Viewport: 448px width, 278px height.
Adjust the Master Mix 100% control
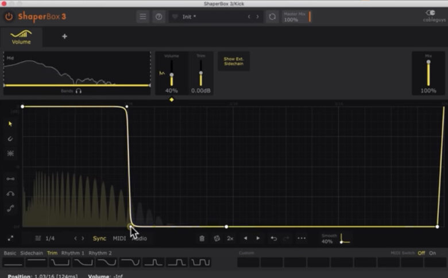(297, 17)
